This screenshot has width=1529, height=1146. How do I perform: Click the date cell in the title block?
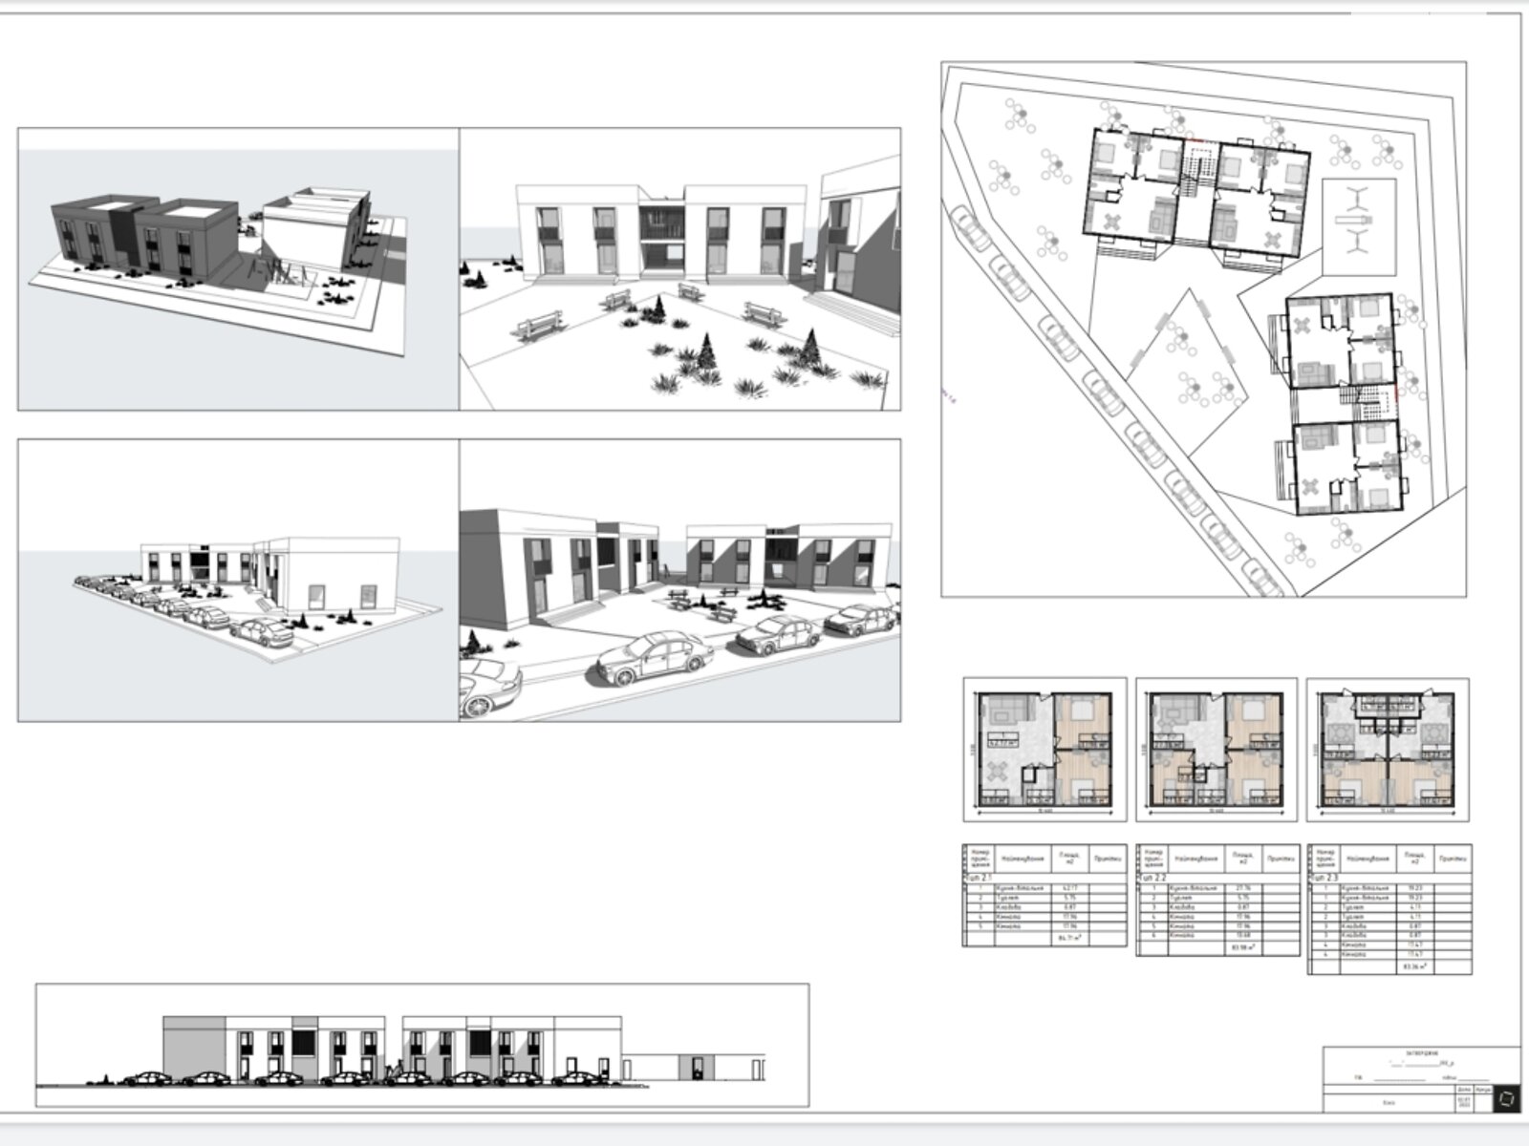tap(1464, 1101)
